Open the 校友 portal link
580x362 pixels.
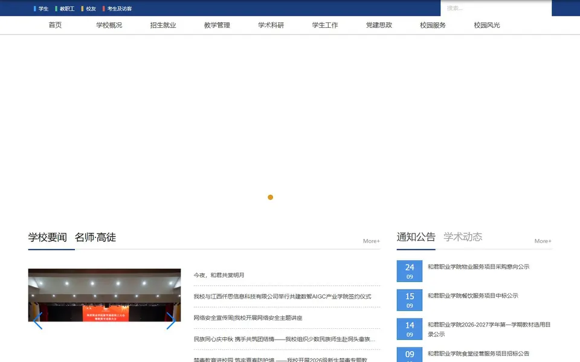click(91, 8)
